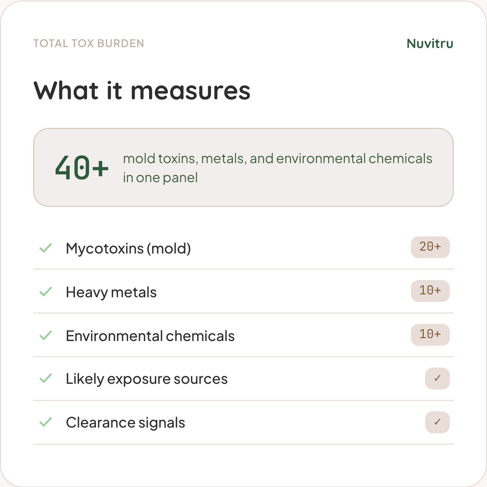The height and width of the screenshot is (487, 487).
Task: Click the What it measures heading
Action: coord(142,90)
